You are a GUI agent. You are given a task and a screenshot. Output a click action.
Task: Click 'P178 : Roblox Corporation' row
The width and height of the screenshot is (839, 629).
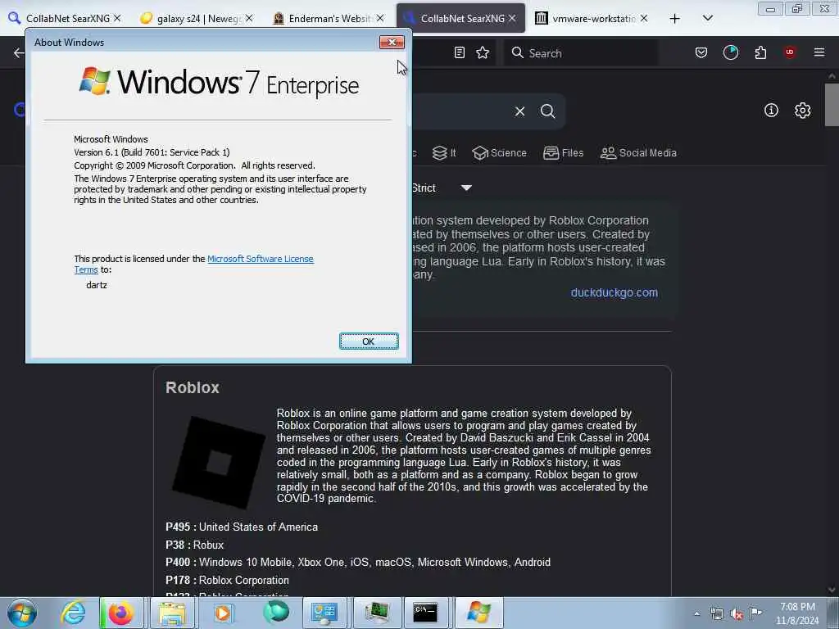(228, 580)
